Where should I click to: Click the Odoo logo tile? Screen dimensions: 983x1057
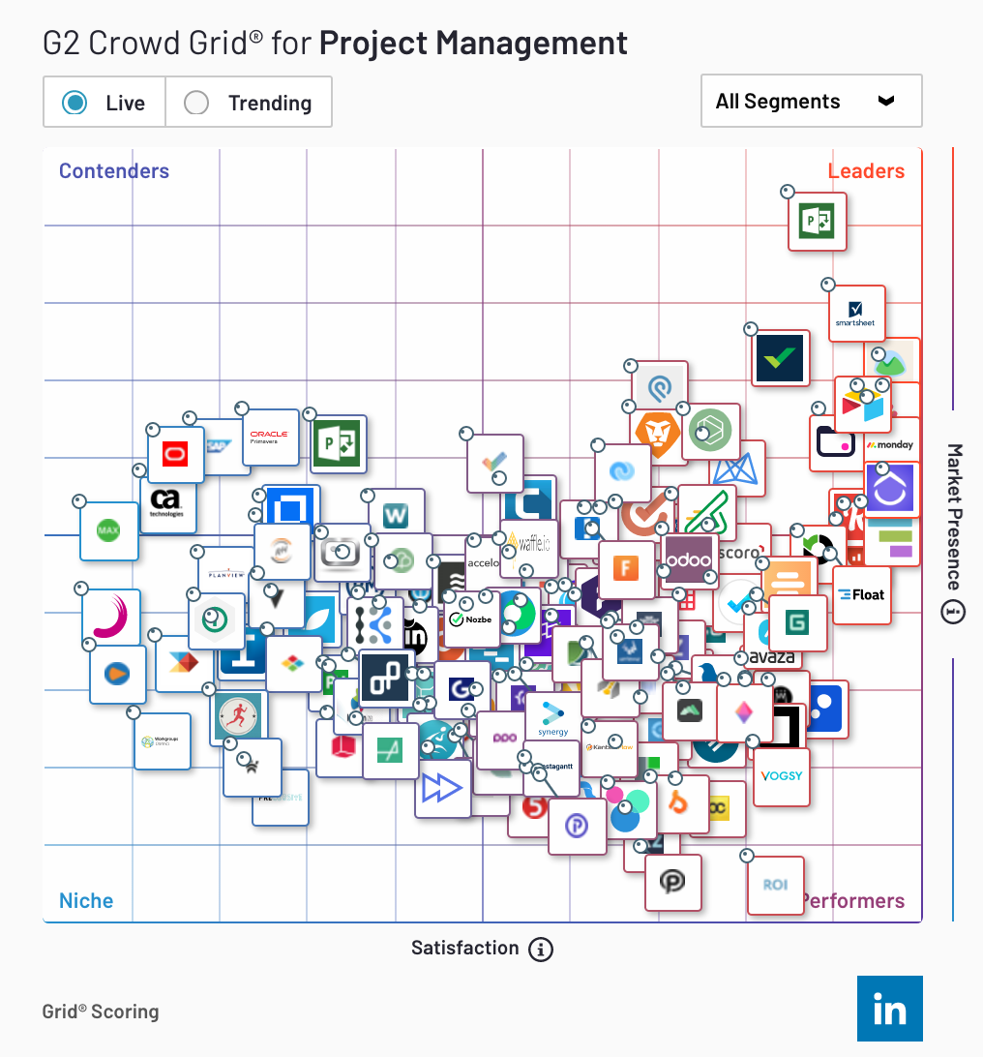[689, 559]
